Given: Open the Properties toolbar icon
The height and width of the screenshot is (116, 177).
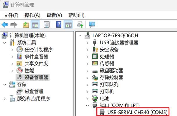Looking at the screenshot, I should point(47,24).
